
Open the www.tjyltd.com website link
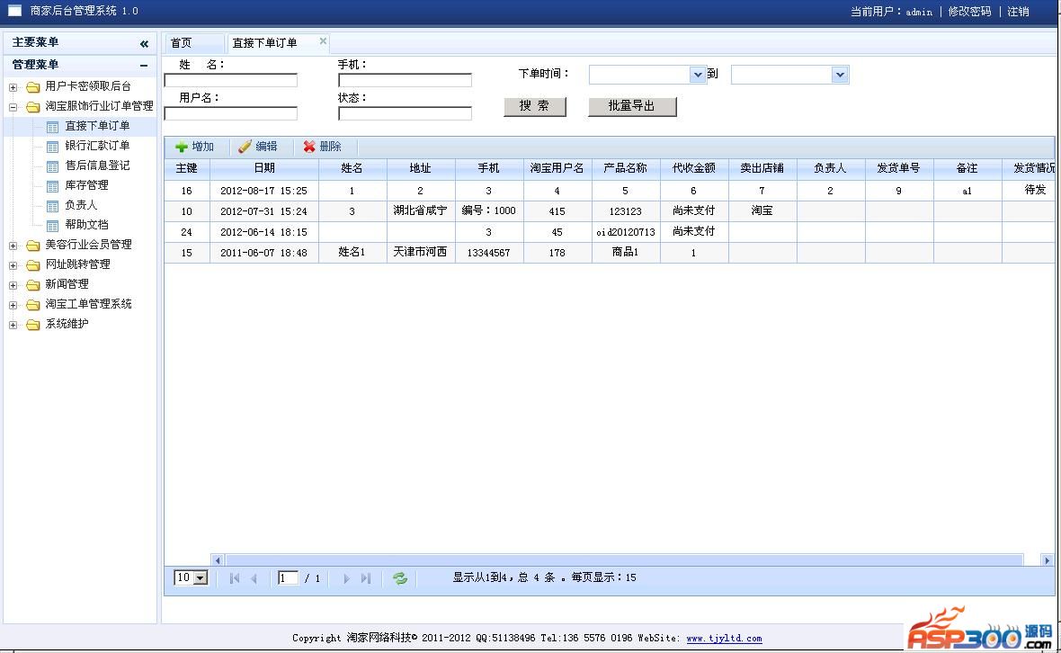tap(724, 638)
